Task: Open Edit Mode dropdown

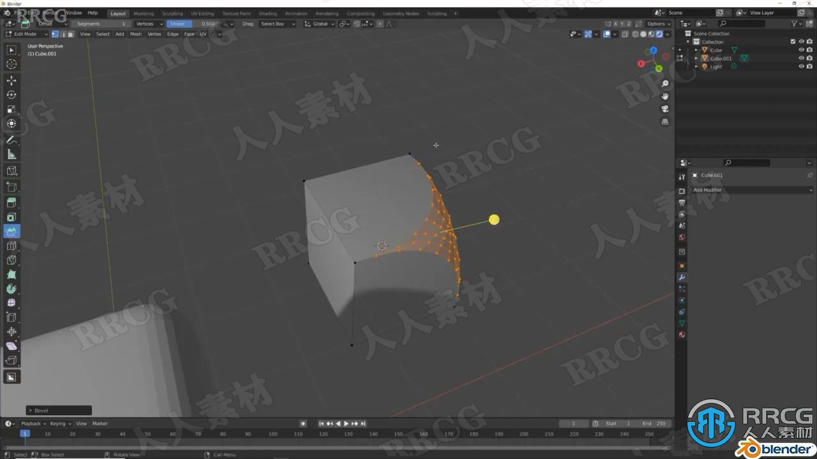Action: (26, 34)
